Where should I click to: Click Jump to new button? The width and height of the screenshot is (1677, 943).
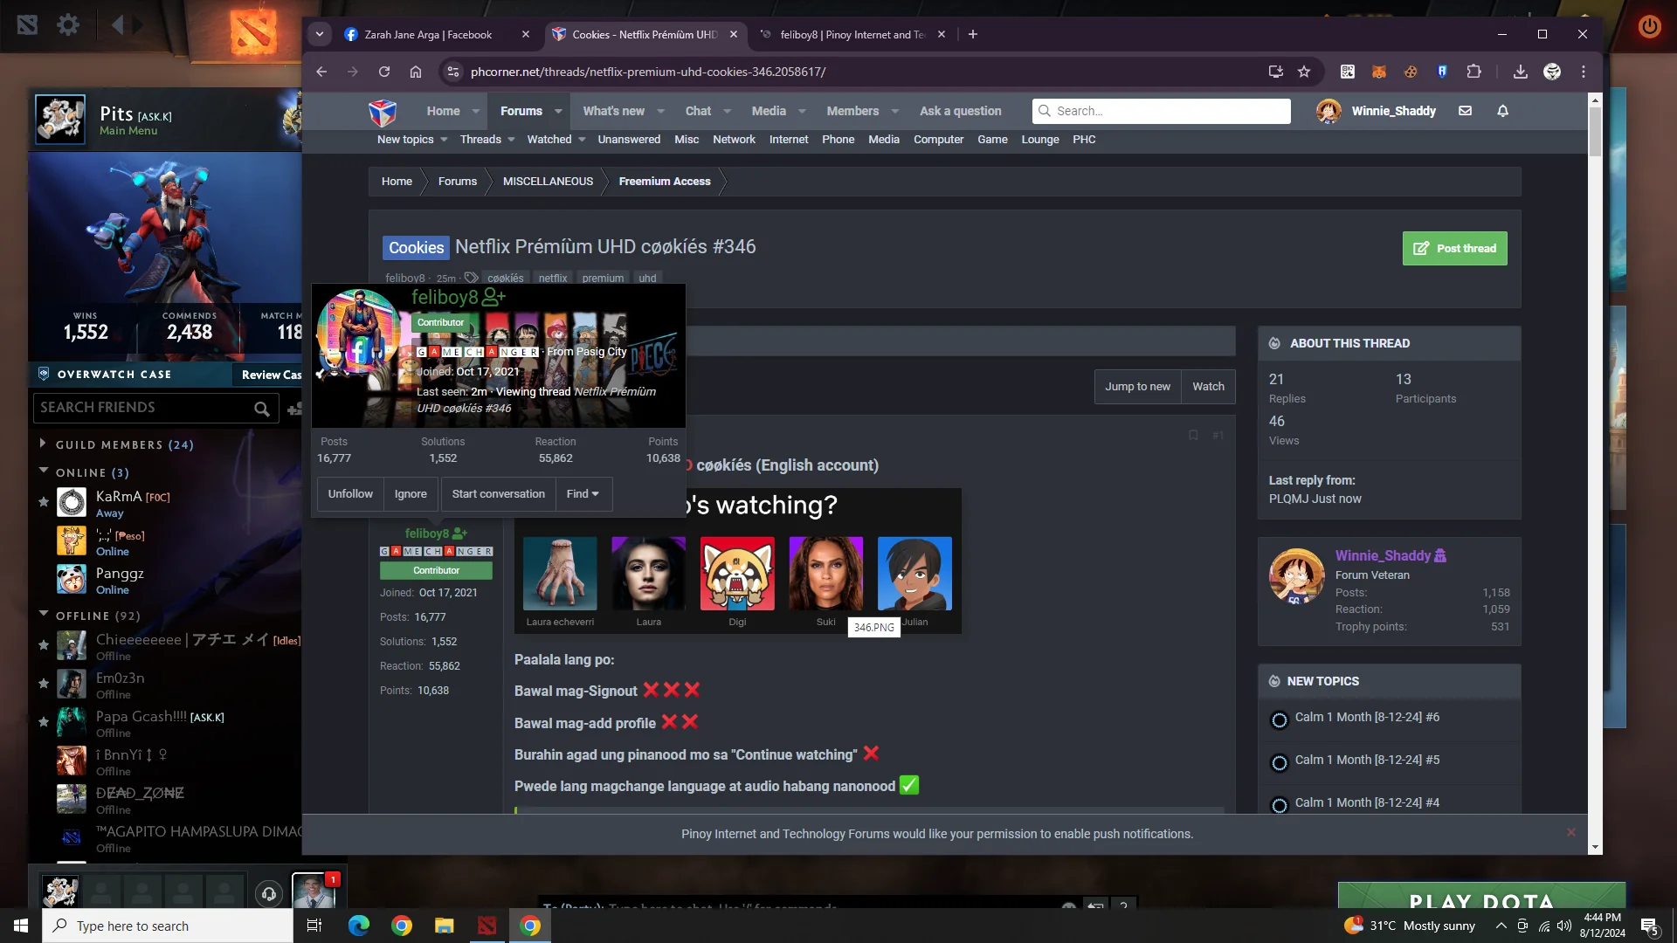pyautogui.click(x=1137, y=387)
